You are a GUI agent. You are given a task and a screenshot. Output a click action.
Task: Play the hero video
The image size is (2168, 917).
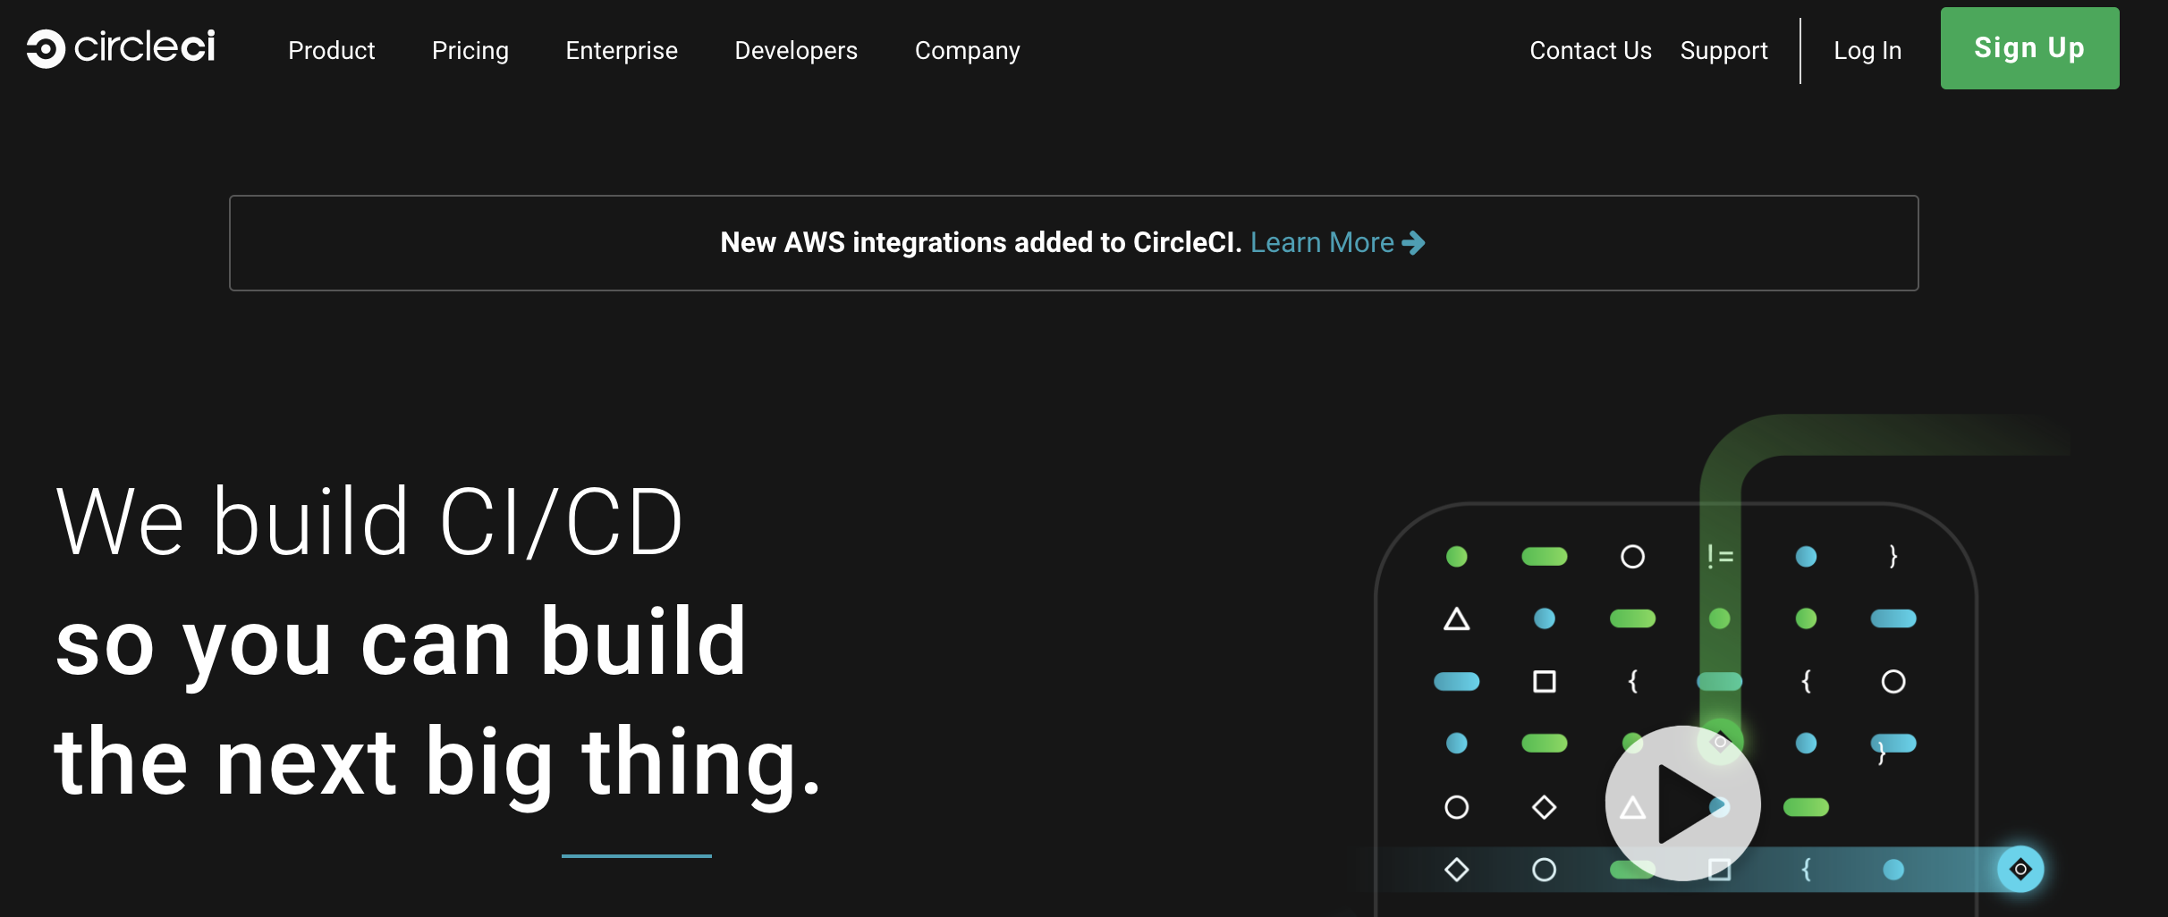tap(1682, 803)
